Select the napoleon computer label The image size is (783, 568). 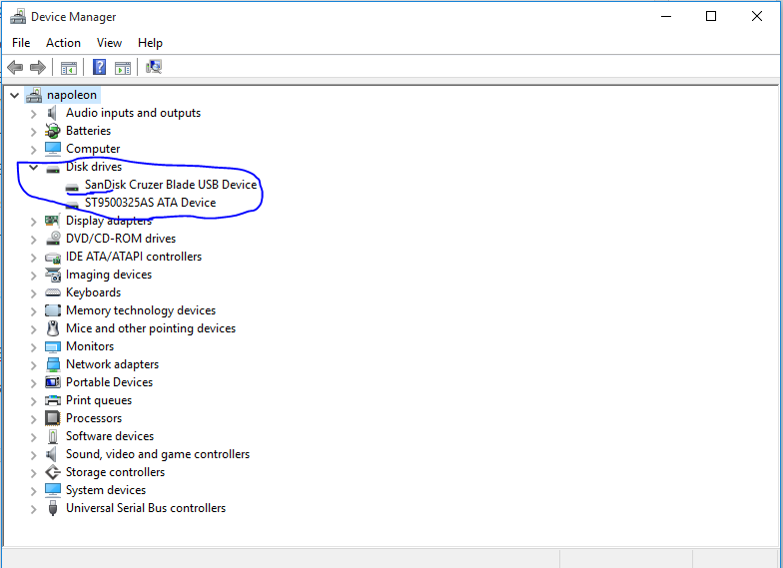(x=72, y=95)
